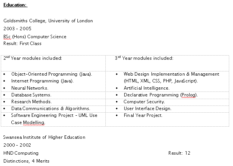Click the User Interface Design bullet
The width and height of the screenshot is (233, 166).
148,109
